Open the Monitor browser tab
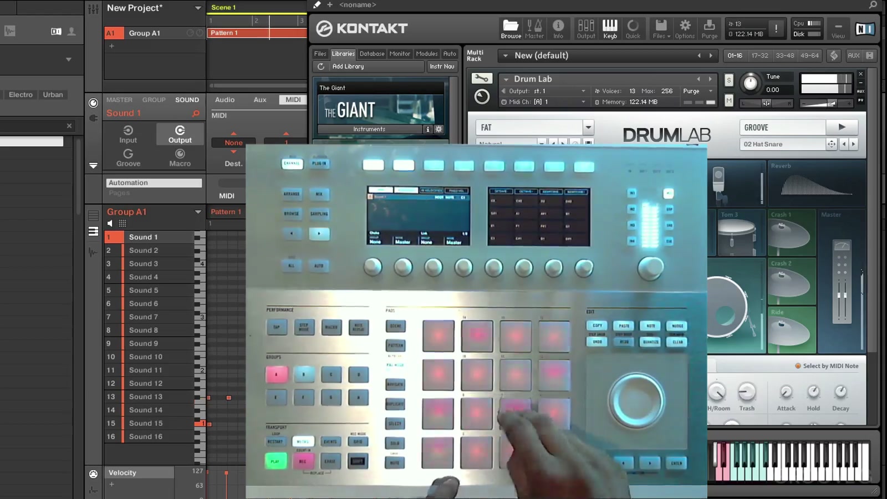 pos(400,54)
